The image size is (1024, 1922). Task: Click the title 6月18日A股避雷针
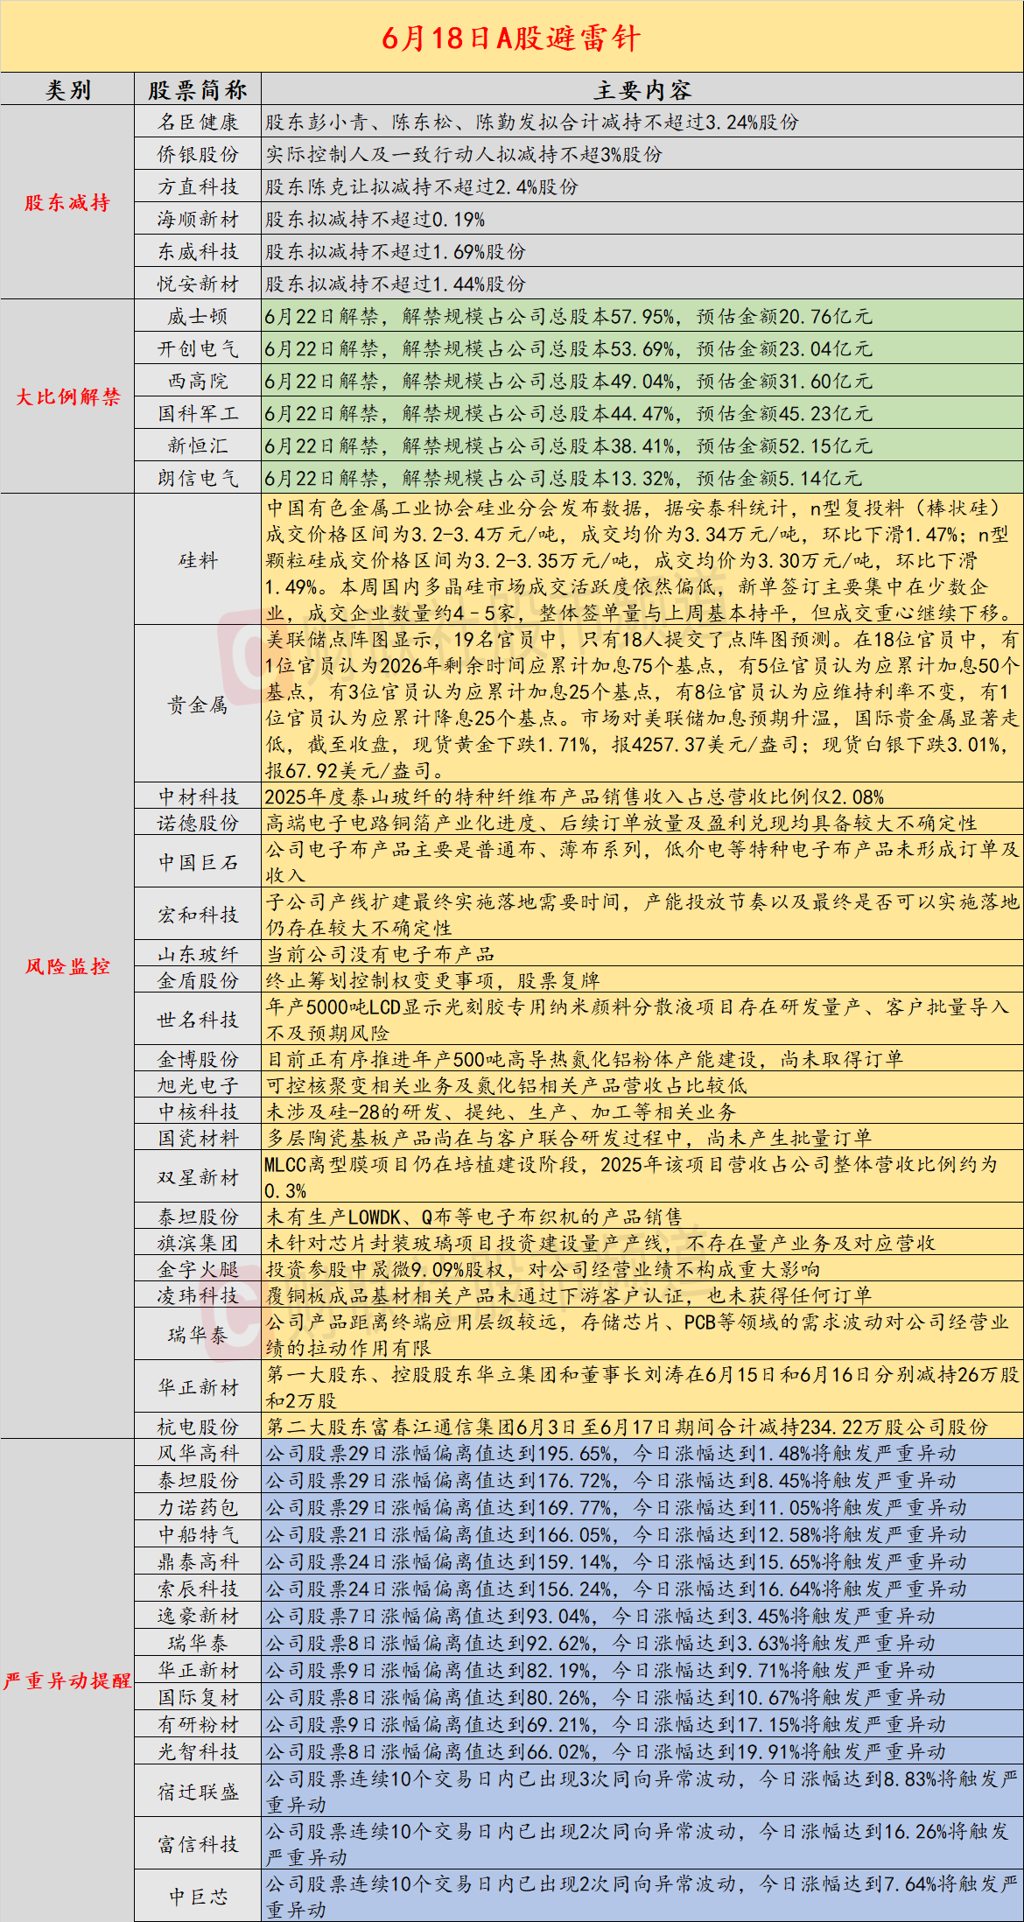pyautogui.click(x=512, y=38)
